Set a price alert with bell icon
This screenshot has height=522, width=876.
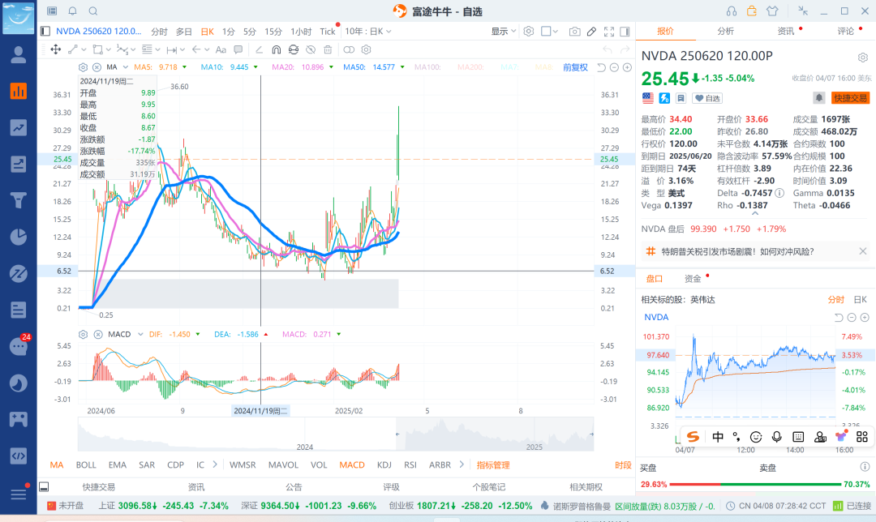click(x=819, y=98)
